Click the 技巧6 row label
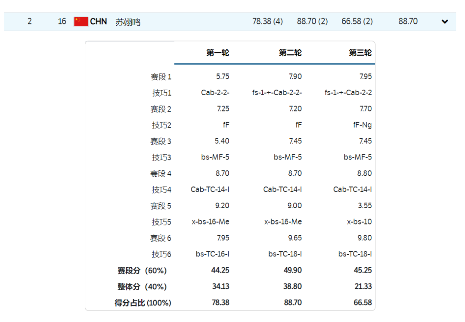This screenshot has height=322, width=465. [x=161, y=254]
